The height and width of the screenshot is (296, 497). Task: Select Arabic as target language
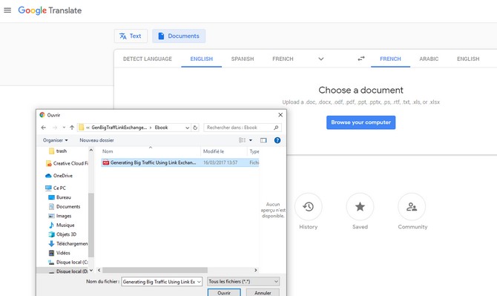pos(429,59)
